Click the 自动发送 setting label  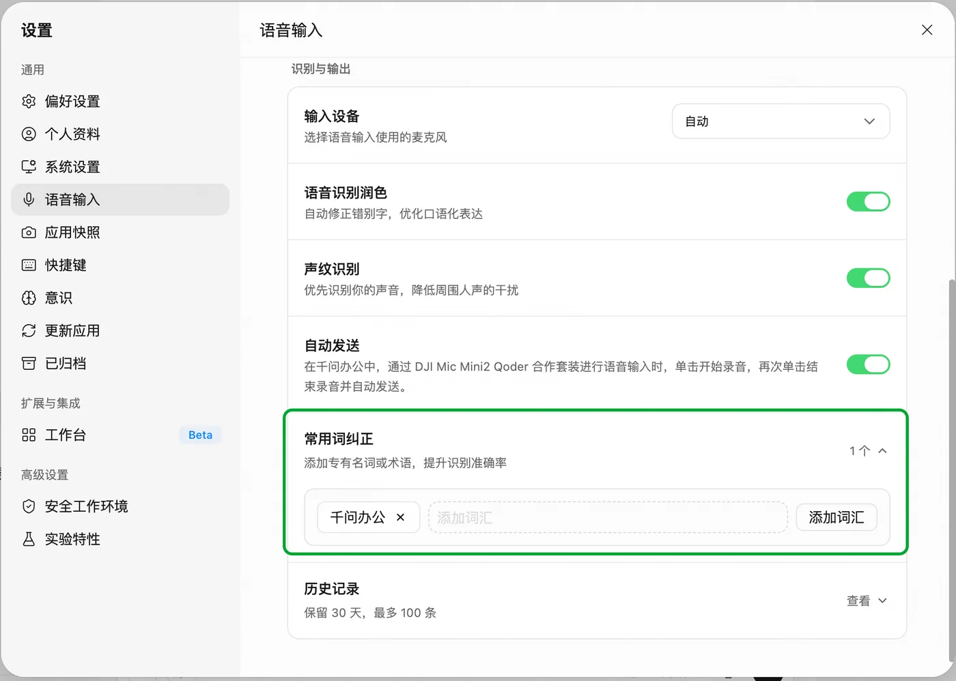click(332, 345)
